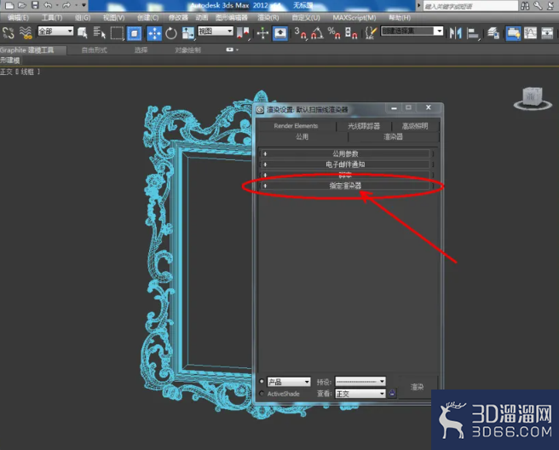Viewport: 559px width, 450px height.
Task: Save the scene with the floppy disk icon
Action: 35,5
